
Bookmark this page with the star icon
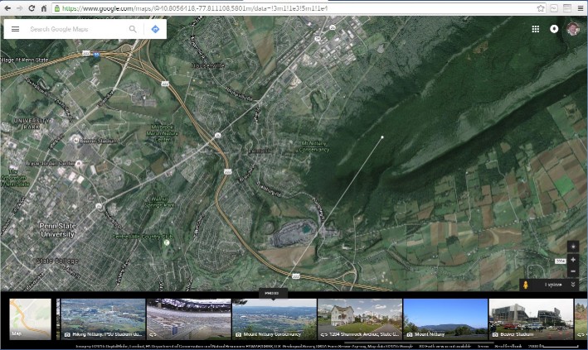pos(541,8)
